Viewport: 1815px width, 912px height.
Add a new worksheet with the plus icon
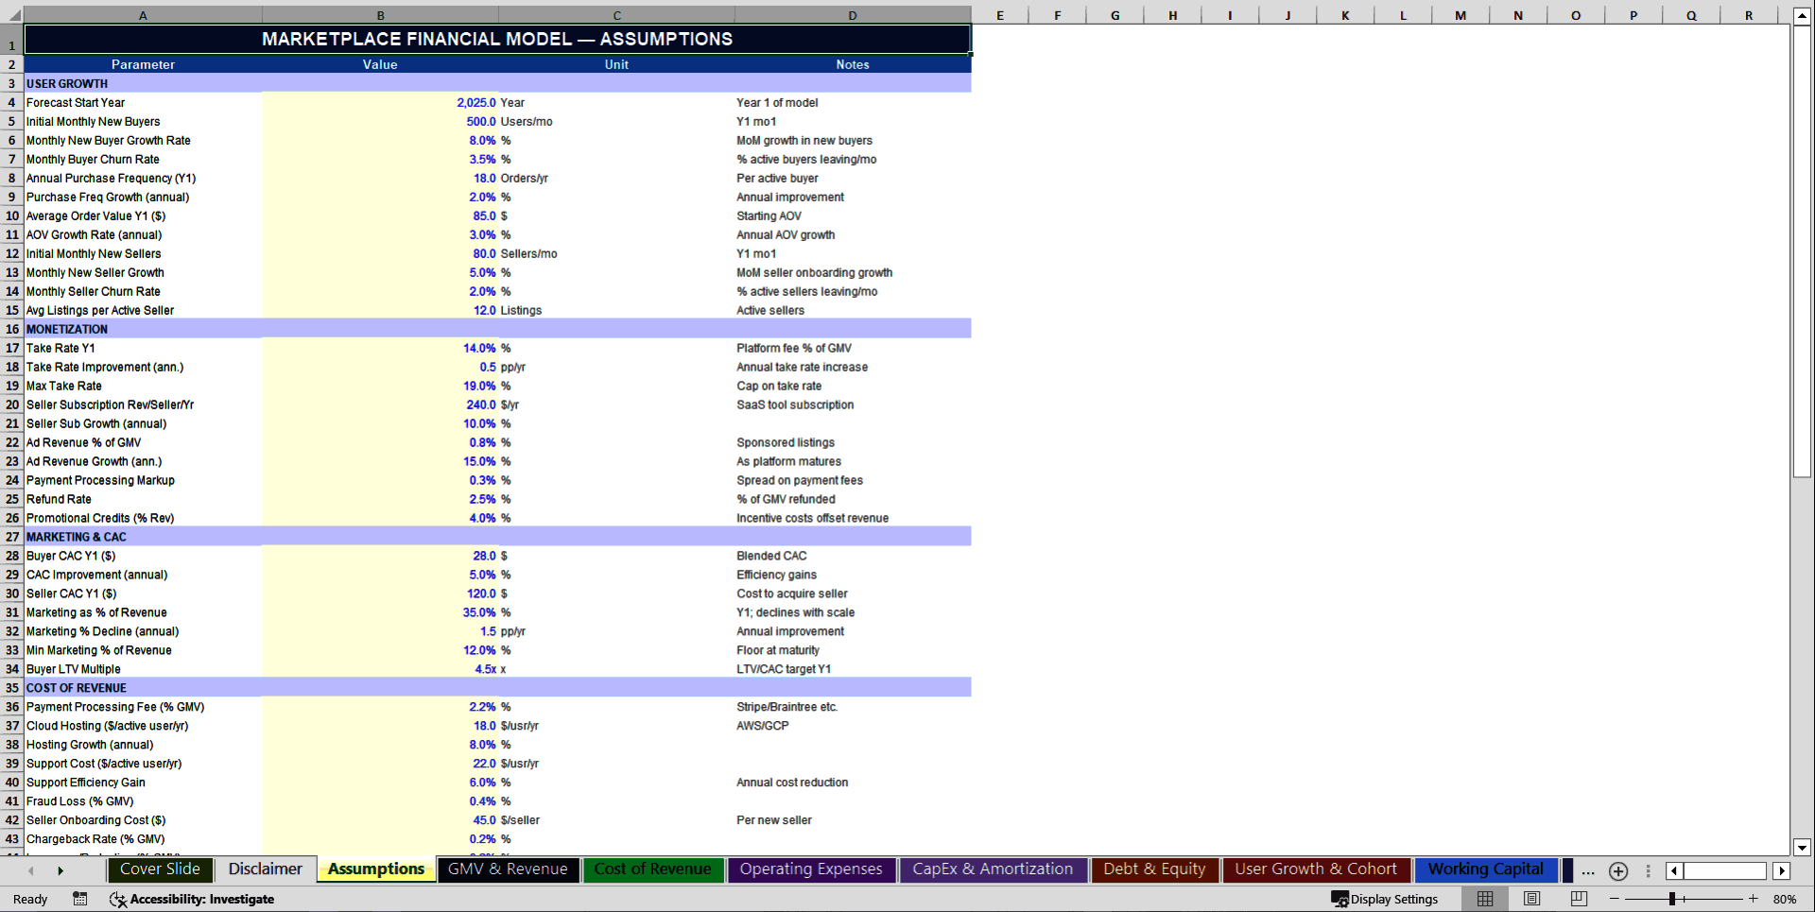pyautogui.click(x=1617, y=871)
